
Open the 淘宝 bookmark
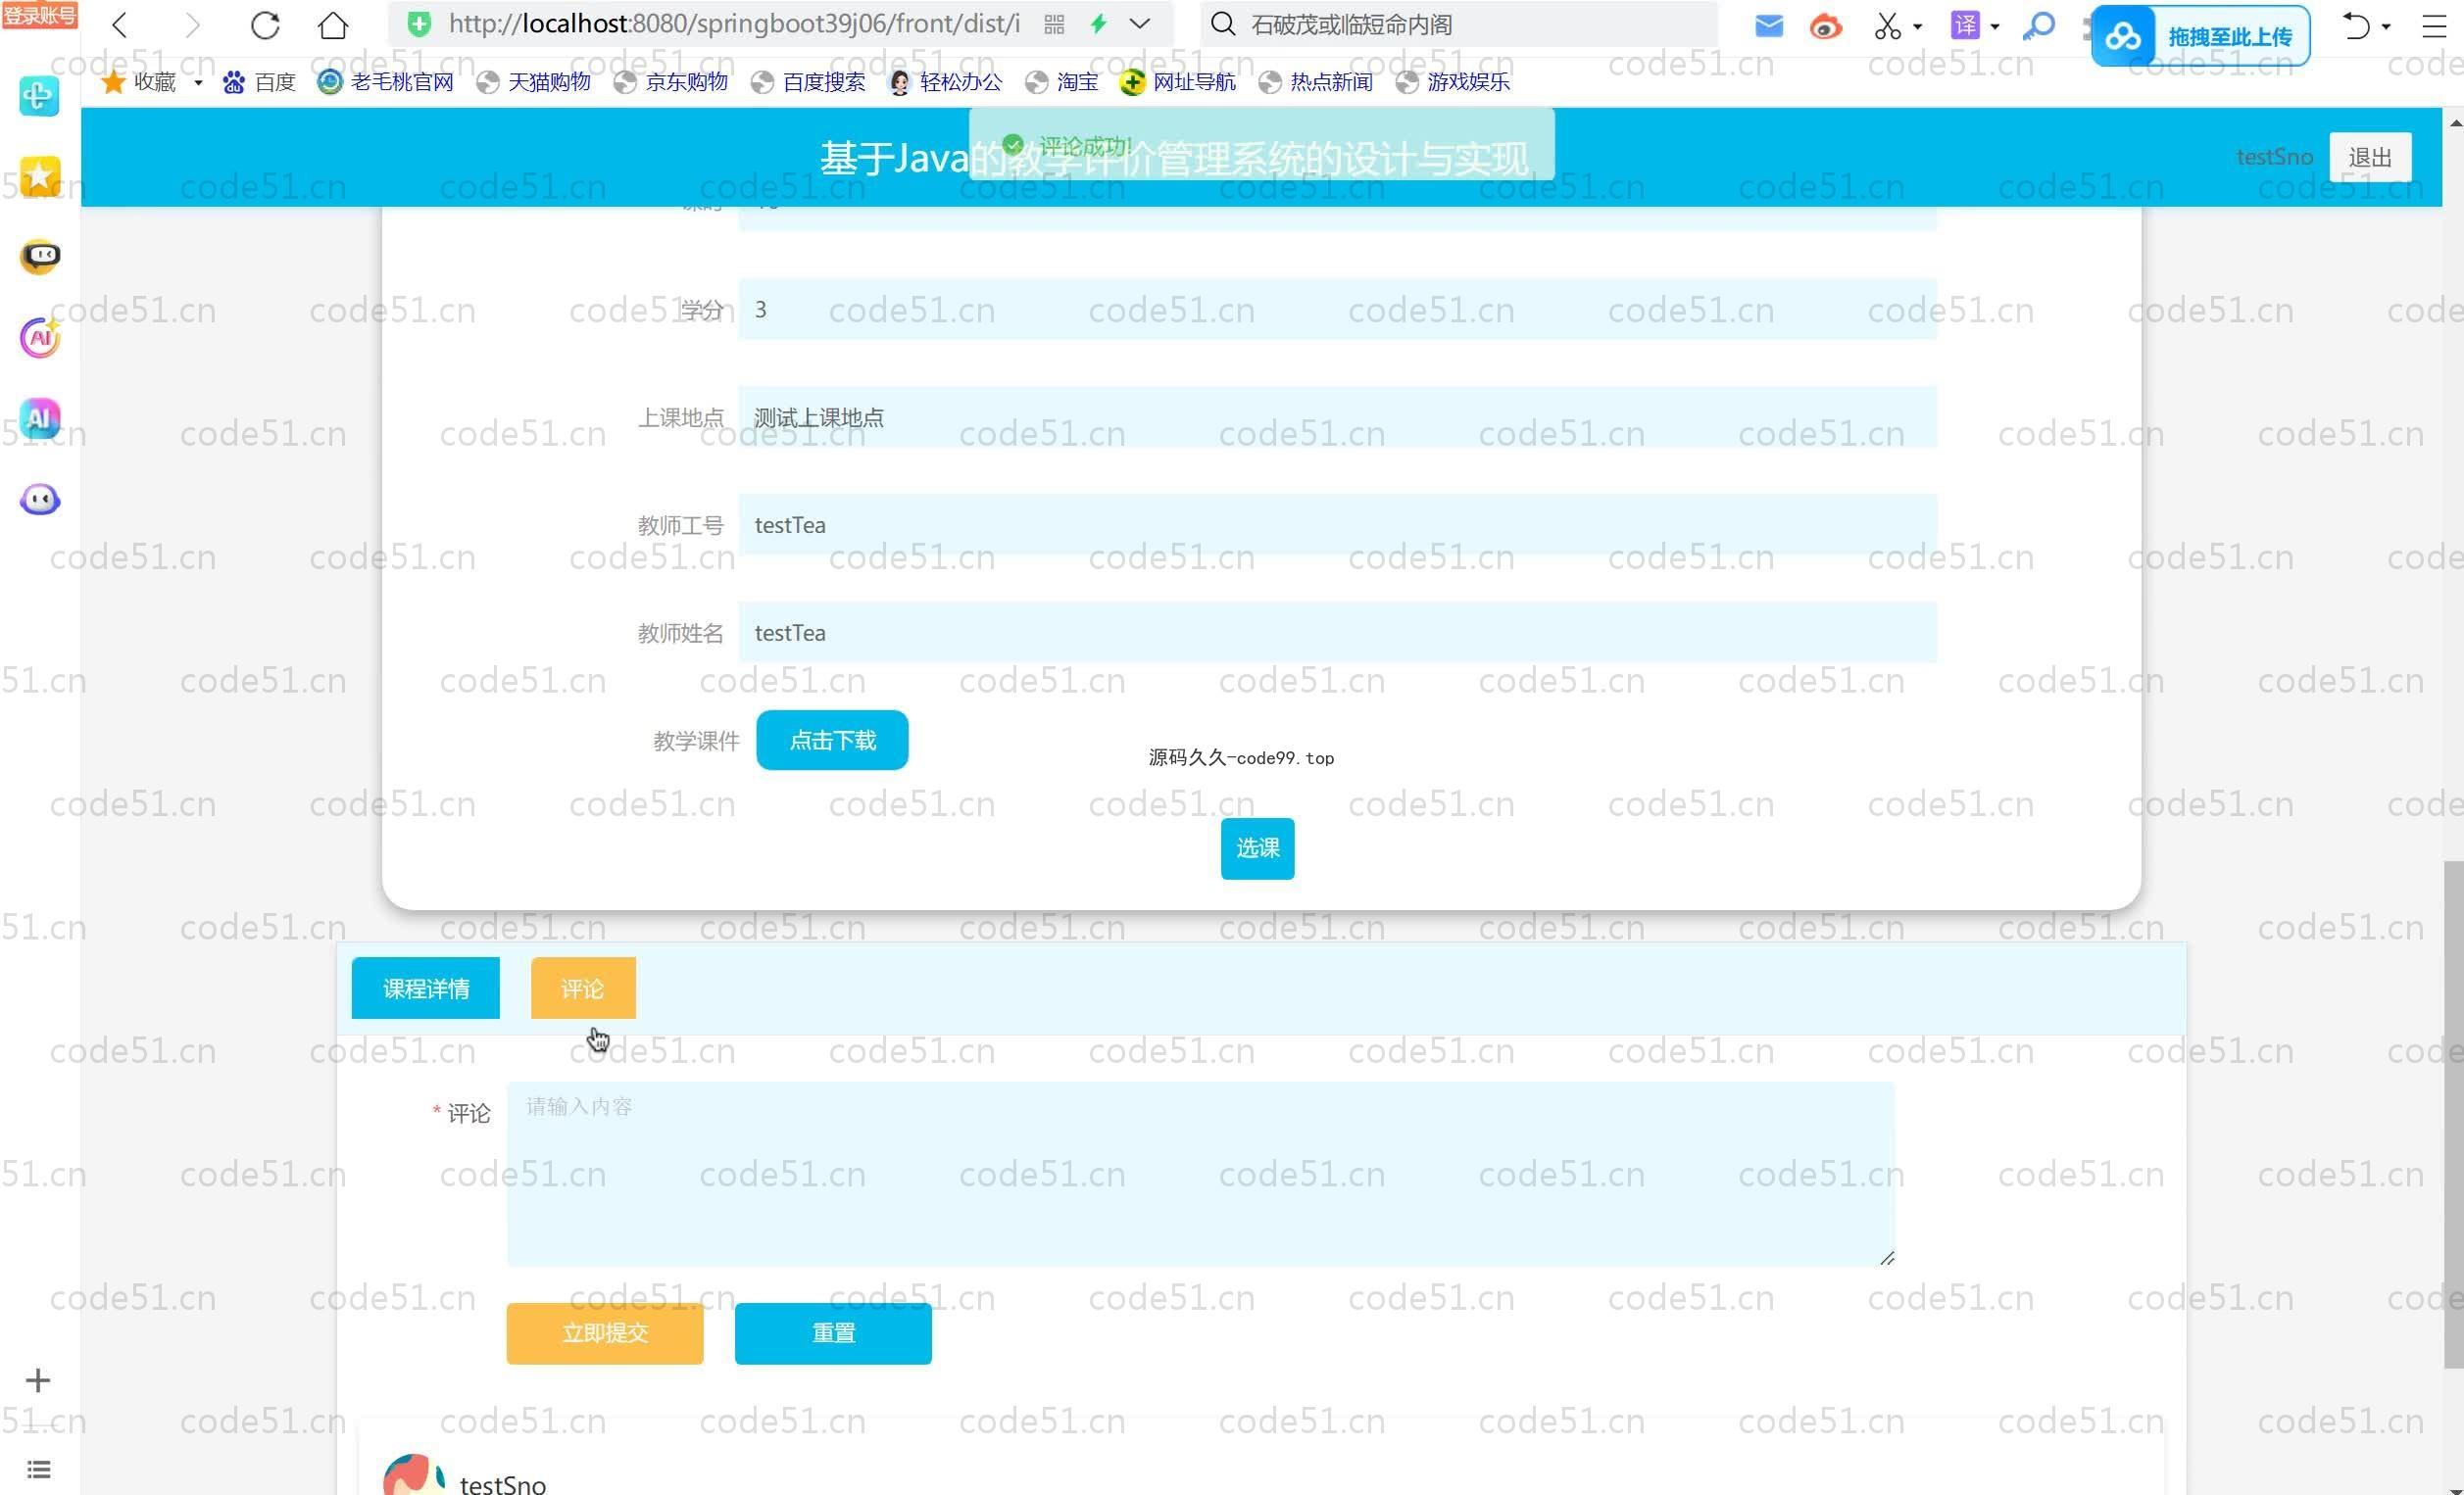[1062, 82]
